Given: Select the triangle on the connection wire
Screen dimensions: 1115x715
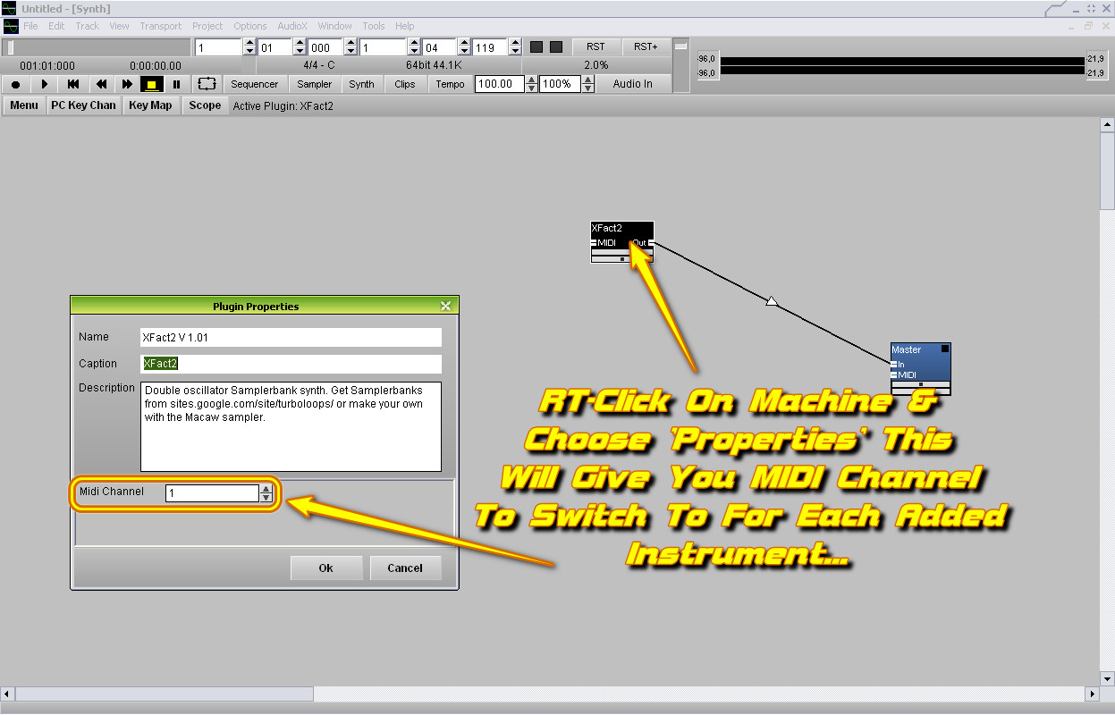Looking at the screenshot, I should (772, 301).
